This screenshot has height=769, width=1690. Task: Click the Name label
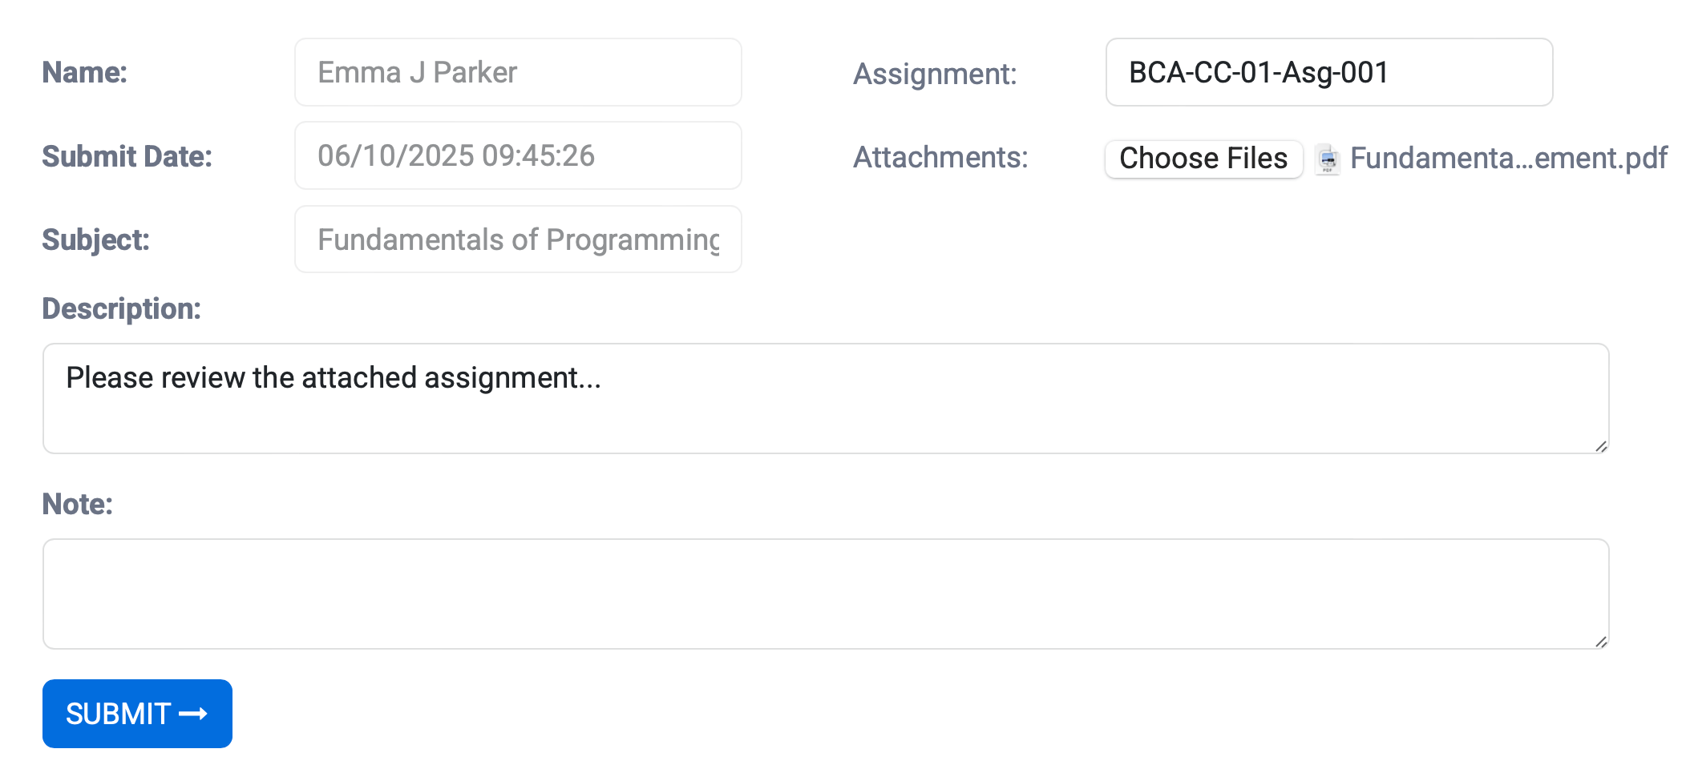(x=84, y=72)
